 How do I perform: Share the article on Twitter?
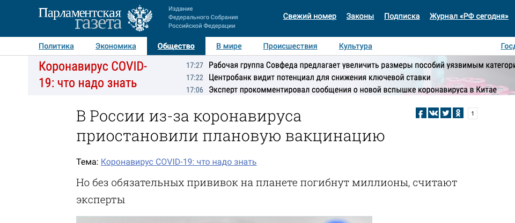(x=446, y=113)
